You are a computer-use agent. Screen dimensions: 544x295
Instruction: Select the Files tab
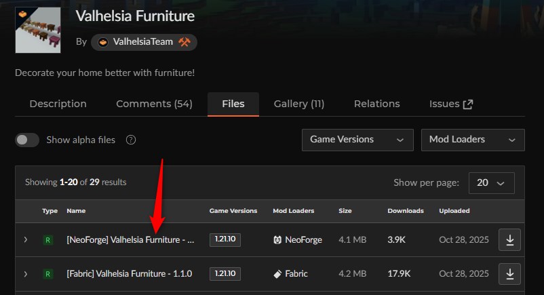click(x=233, y=104)
